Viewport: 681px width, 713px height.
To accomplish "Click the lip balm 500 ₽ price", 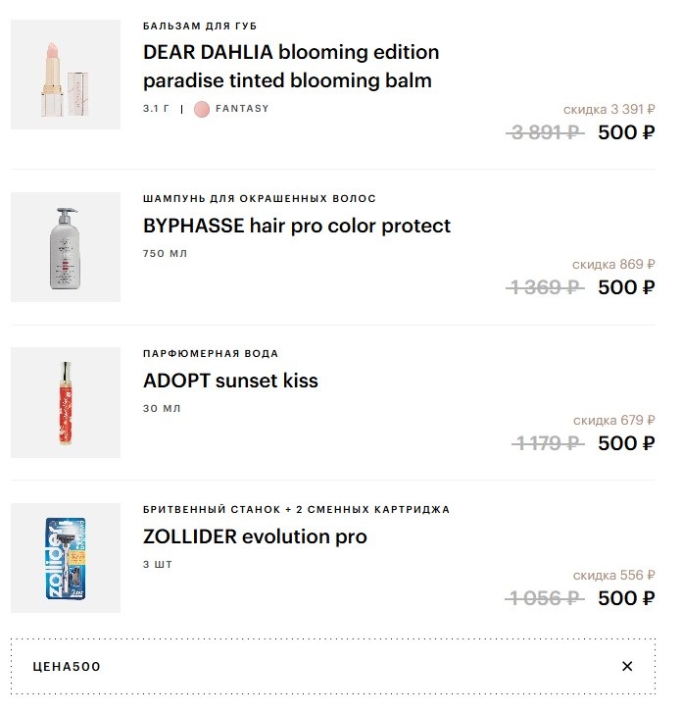I will click(626, 132).
